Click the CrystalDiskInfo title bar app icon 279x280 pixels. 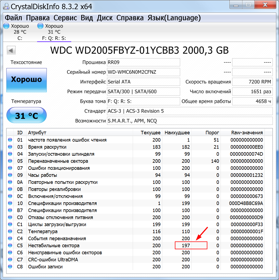coord(6,6)
